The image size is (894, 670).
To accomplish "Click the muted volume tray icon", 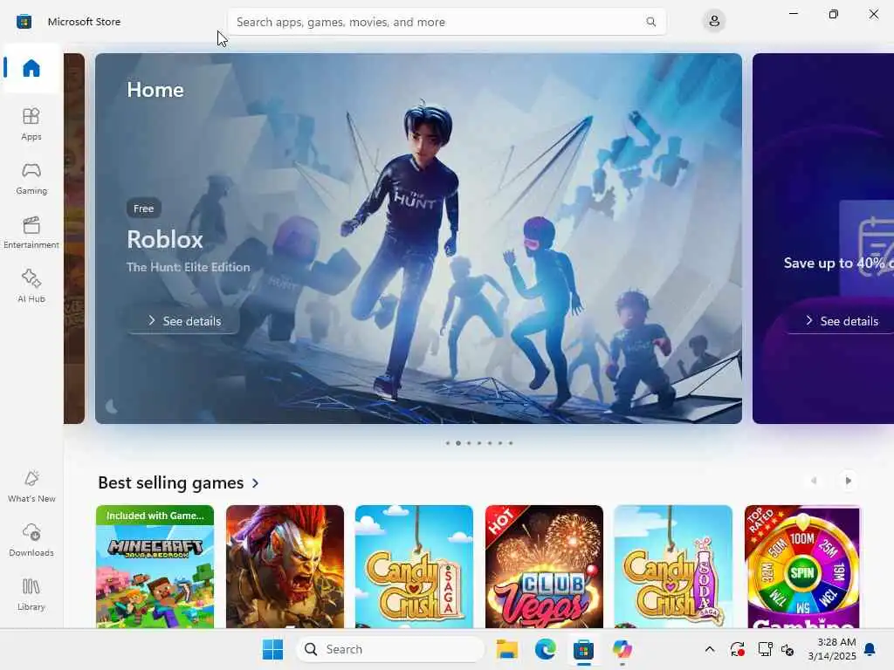I will point(787,649).
